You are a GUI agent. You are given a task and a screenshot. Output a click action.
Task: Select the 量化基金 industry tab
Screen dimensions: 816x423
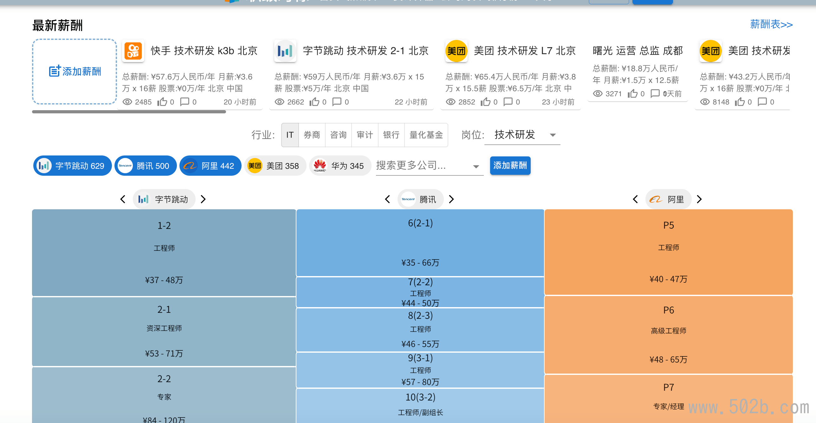[426, 135]
